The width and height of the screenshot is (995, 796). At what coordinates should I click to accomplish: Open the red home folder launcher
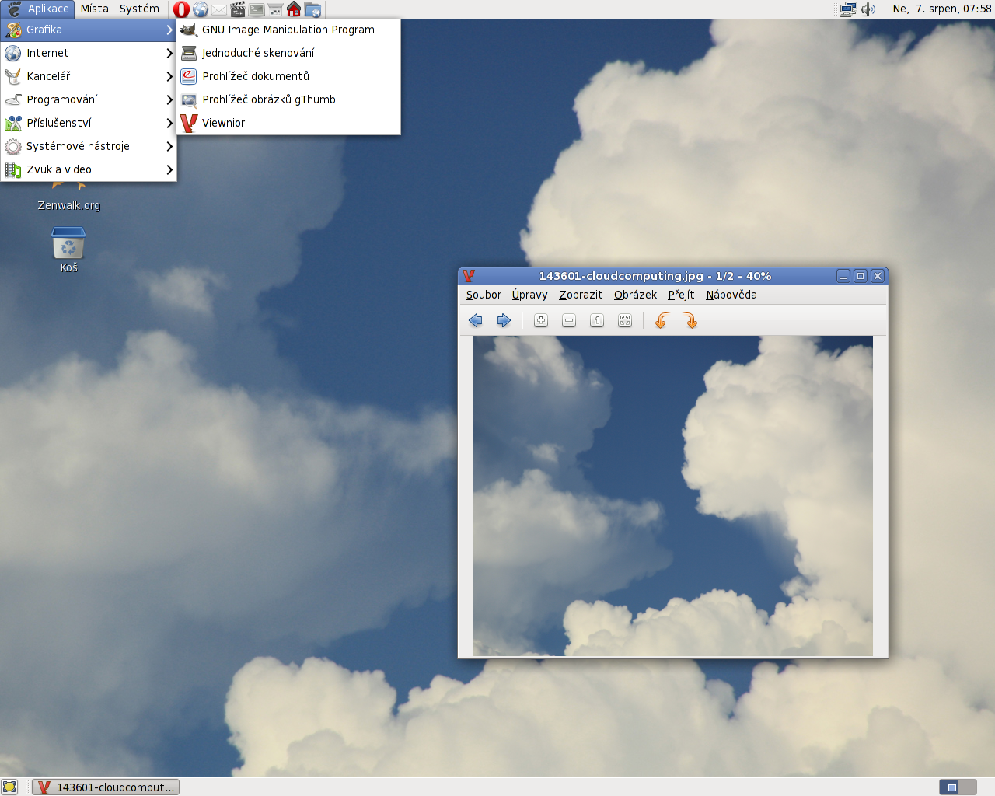pyautogui.click(x=294, y=9)
